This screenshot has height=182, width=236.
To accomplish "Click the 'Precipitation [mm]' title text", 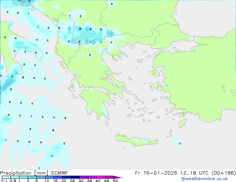I will point(24,173).
